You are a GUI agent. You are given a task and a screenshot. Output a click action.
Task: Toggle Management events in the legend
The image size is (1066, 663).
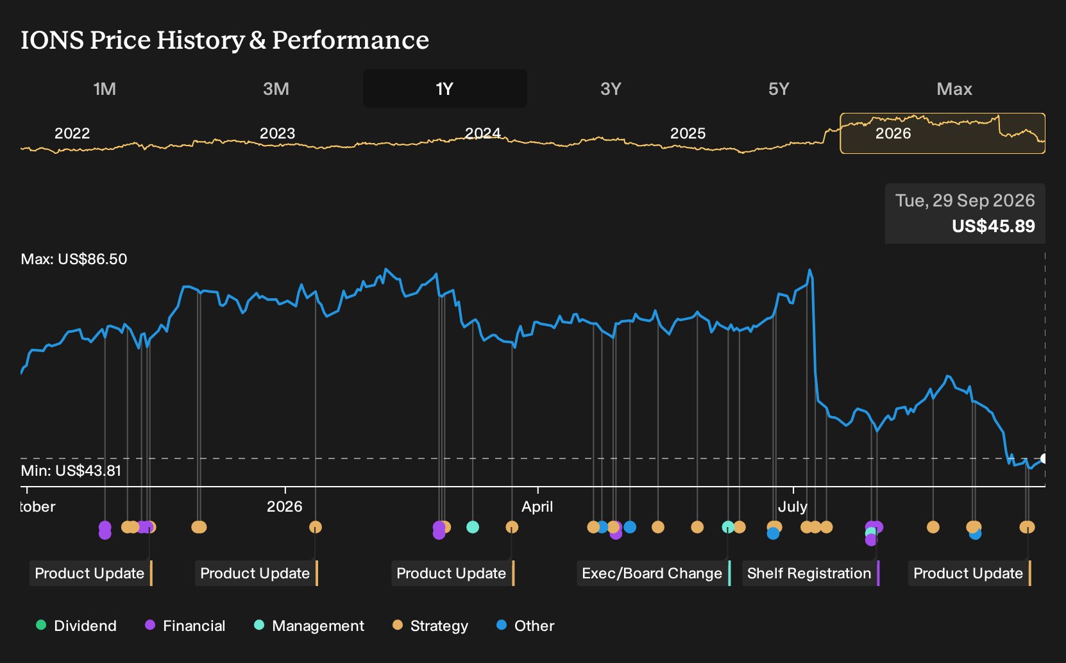tap(309, 626)
